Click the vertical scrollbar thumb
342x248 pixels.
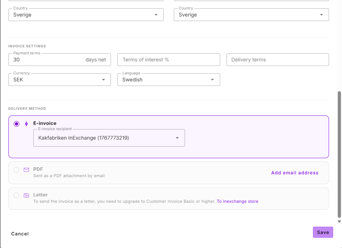[x=339, y=154]
